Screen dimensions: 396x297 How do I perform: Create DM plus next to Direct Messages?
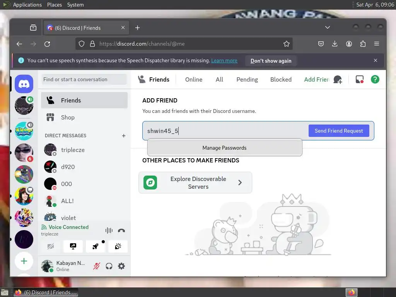(x=124, y=136)
